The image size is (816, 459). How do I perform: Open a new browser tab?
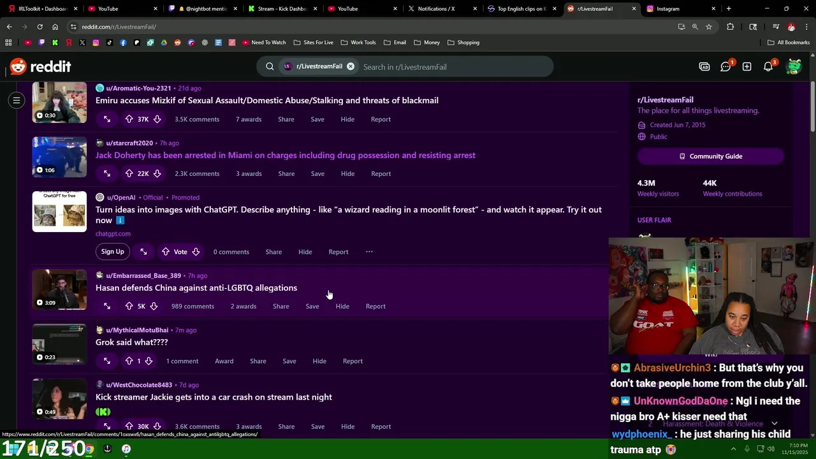coord(729,9)
